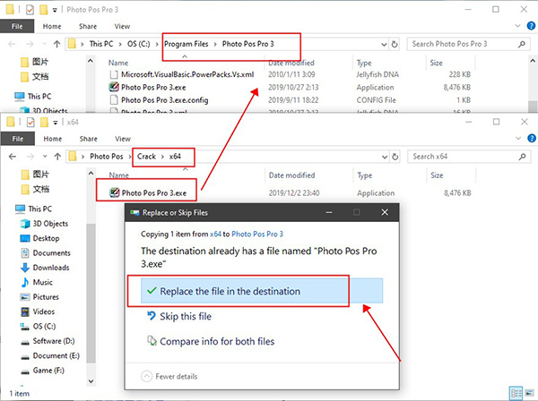This screenshot has width=538, height=401.
Task: Open help in x64 window
Action: coord(532,139)
